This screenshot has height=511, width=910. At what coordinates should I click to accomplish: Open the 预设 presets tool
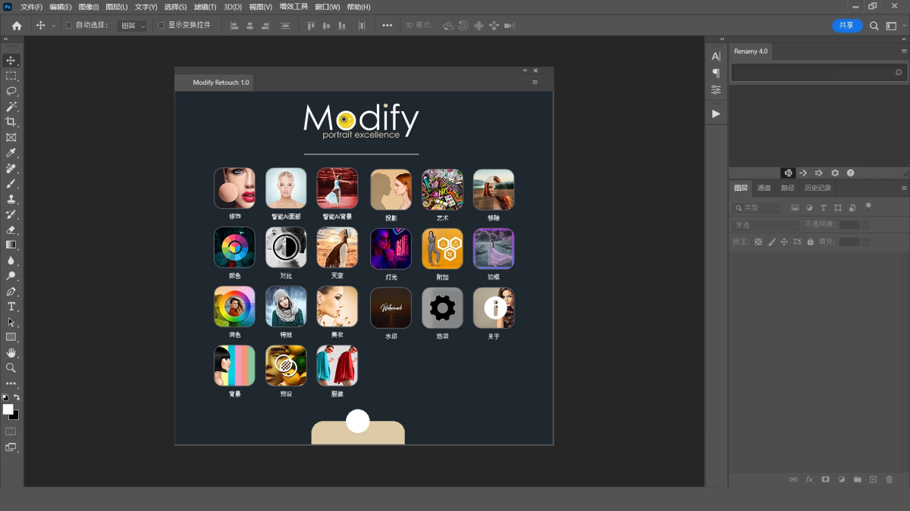tap(286, 367)
